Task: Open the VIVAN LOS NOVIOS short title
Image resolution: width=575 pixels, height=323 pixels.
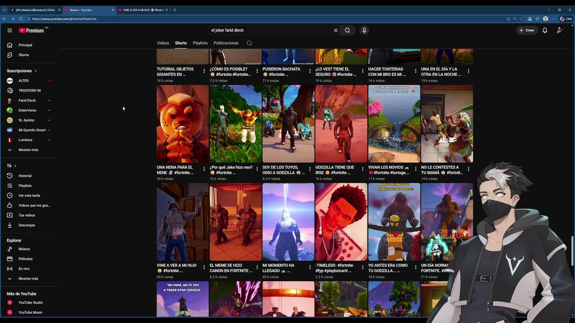Action: [389, 170]
